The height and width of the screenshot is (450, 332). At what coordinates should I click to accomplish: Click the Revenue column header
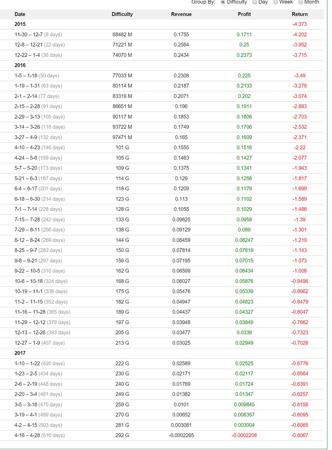point(181,15)
